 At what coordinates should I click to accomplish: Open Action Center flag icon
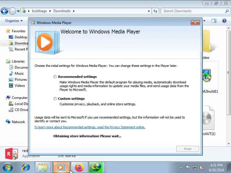187,168
